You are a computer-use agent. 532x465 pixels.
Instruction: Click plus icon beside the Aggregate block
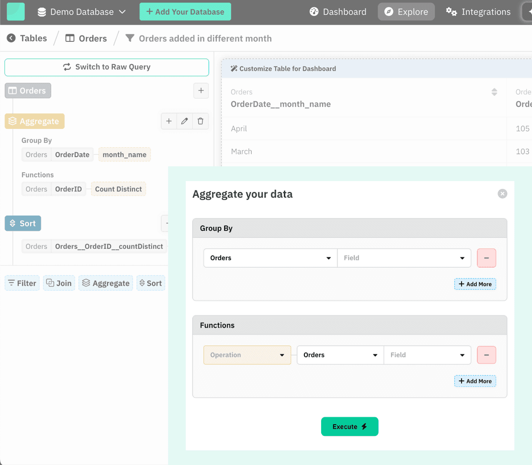point(169,121)
